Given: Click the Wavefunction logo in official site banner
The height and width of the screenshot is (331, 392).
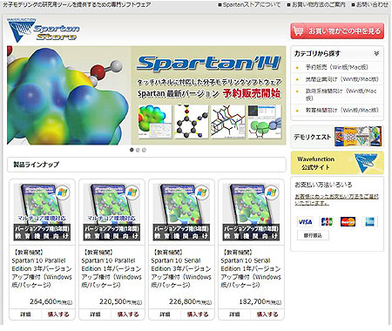Looking at the screenshot, I should coord(366,163).
